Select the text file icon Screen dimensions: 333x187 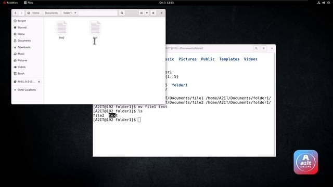(95, 28)
